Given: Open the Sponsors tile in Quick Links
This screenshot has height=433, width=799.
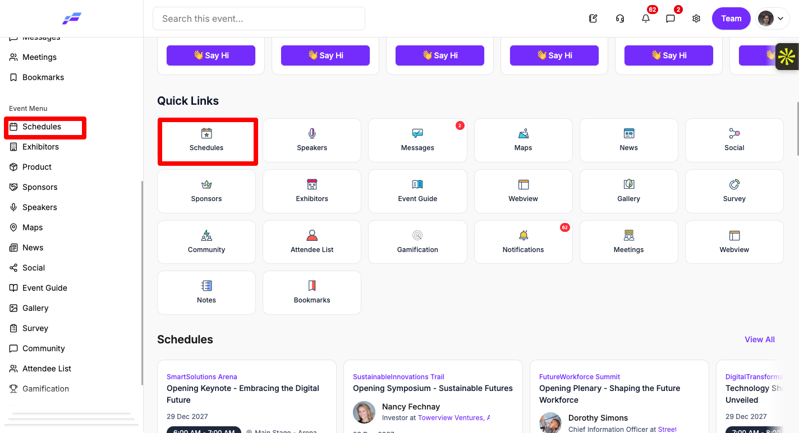Looking at the screenshot, I should point(206,191).
